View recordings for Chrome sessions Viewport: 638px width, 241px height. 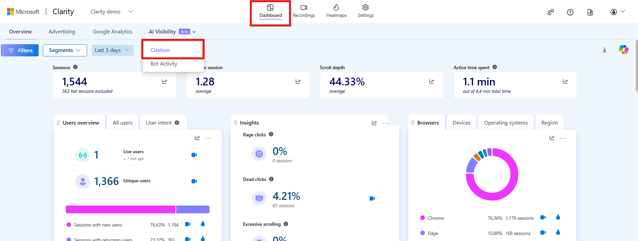(x=543, y=217)
